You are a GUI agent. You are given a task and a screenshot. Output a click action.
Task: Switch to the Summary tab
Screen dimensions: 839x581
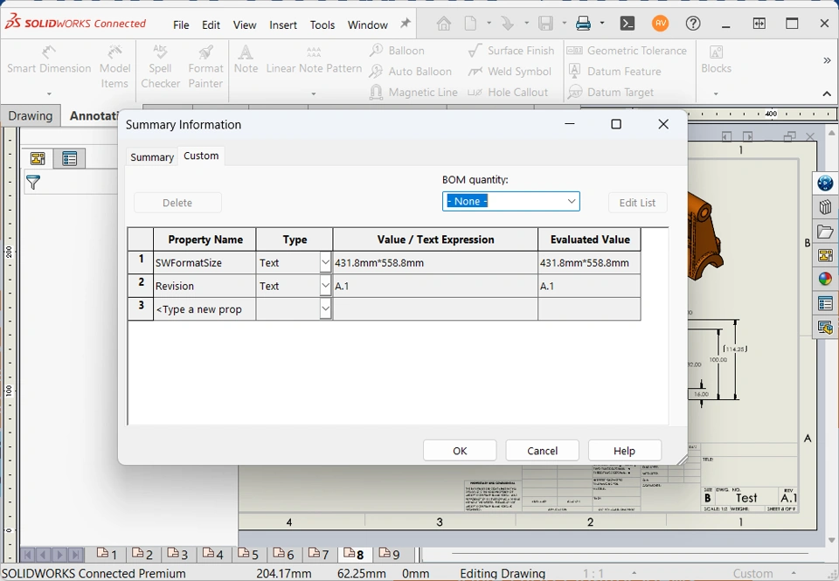[152, 157]
